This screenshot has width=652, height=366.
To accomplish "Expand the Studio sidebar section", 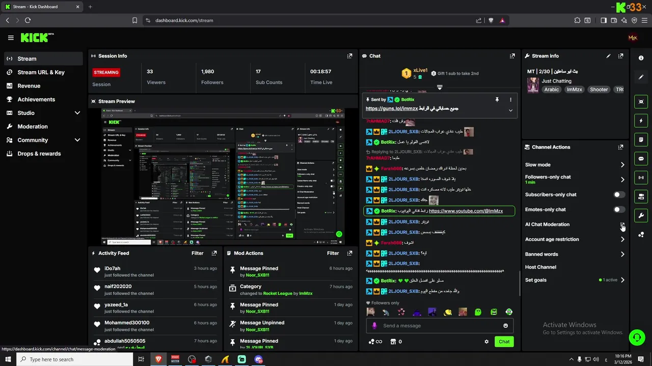I will coord(77,113).
